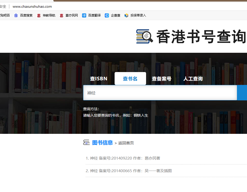Image resolution: width=247 pixels, height=192 pixels.
Task: Open result 神经 备案号 201409220
Action: pos(123,158)
